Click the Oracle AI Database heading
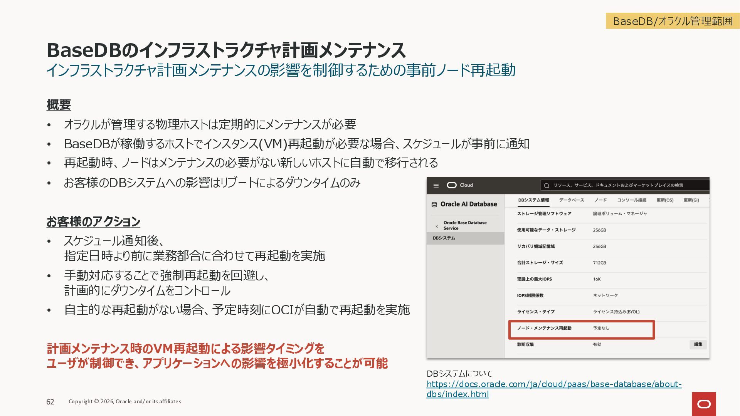The height and width of the screenshot is (416, 740). tap(469, 204)
